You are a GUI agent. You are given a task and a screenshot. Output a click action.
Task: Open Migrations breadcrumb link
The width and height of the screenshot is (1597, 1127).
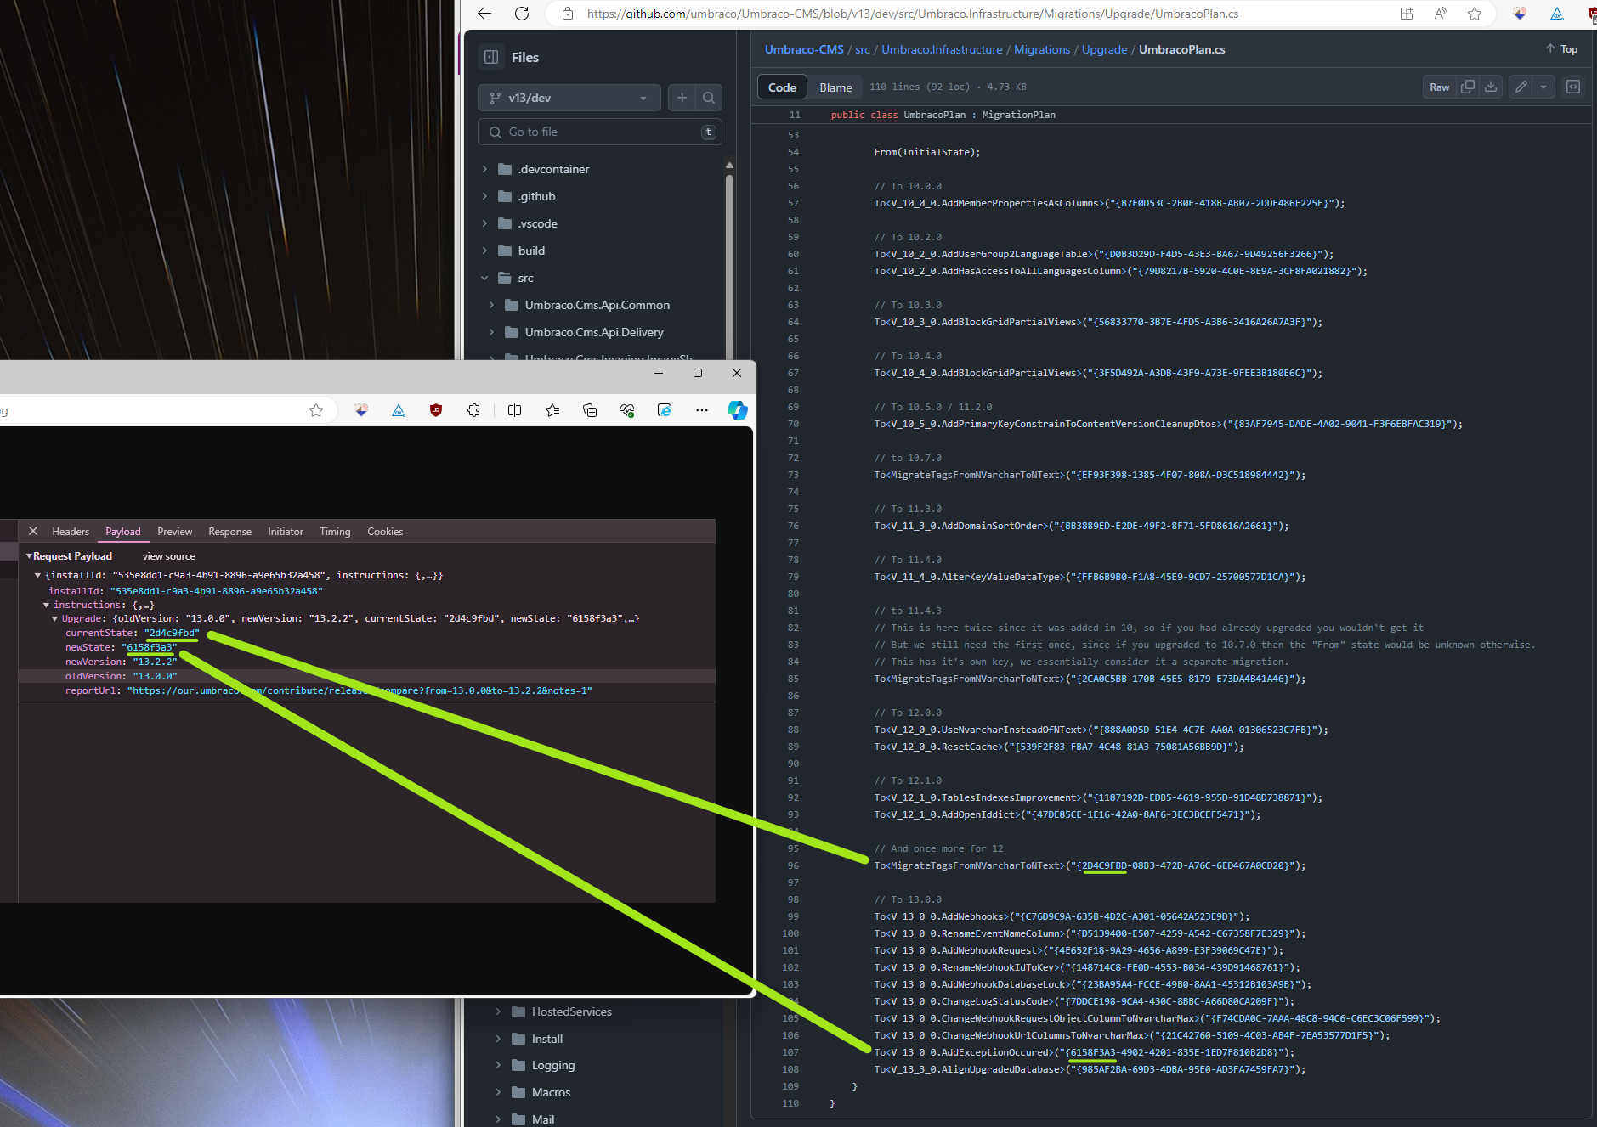tap(1042, 49)
